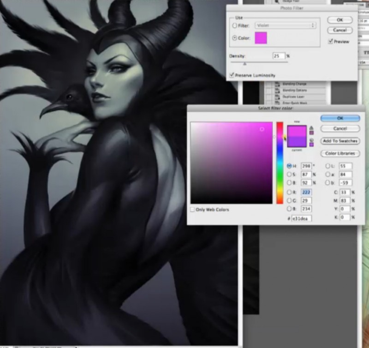Click the action icon beside Blending Options history row
The height and width of the screenshot is (348, 369).
[x=277, y=90]
